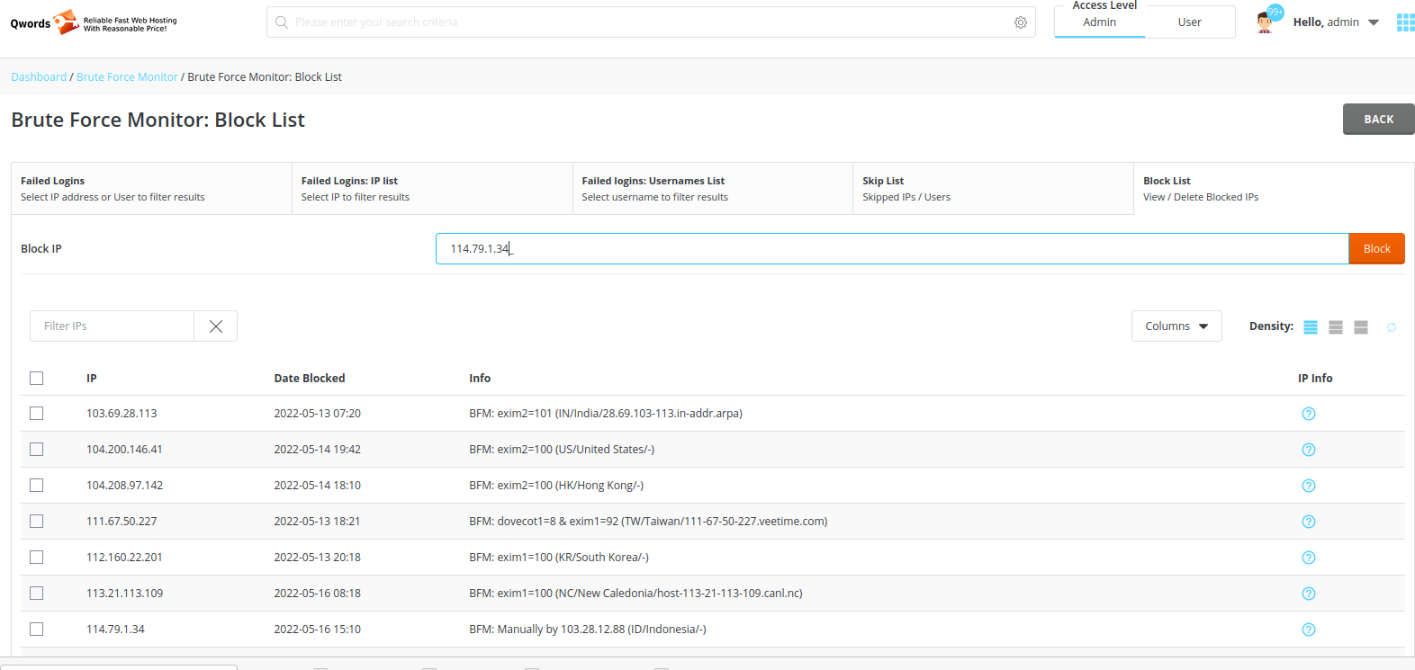This screenshot has height=670, width=1415.
Task: Click the orange Block button
Action: [x=1377, y=249]
